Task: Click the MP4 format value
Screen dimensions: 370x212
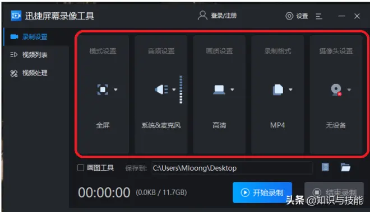Action: pos(277,125)
